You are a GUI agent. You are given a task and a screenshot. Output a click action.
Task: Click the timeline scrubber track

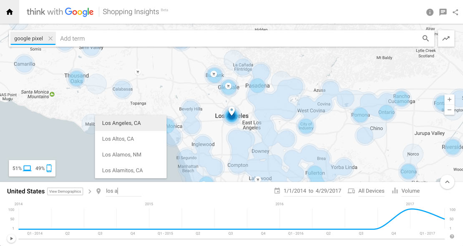(231, 238)
